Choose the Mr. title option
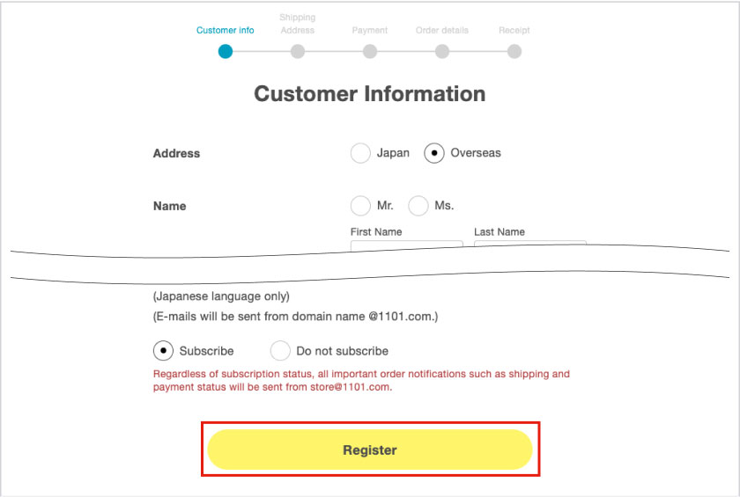This screenshot has width=740, height=497. point(360,206)
